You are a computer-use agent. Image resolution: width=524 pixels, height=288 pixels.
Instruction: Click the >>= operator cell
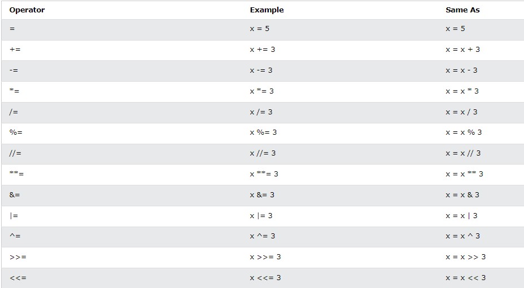pyautogui.click(x=18, y=257)
